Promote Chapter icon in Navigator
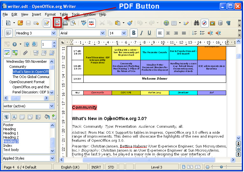This screenshot has height=172, width=244. [x=27, y=44]
